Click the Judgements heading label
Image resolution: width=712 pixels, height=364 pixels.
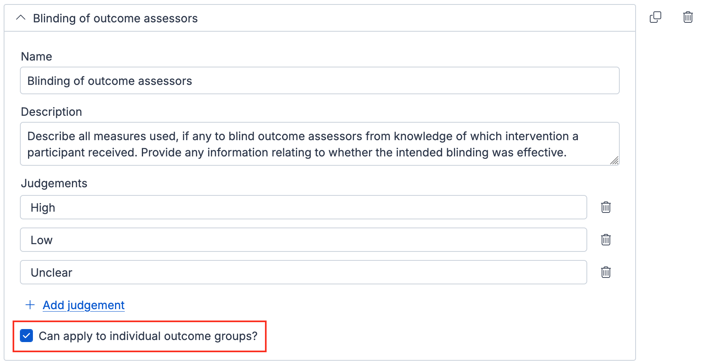point(54,183)
